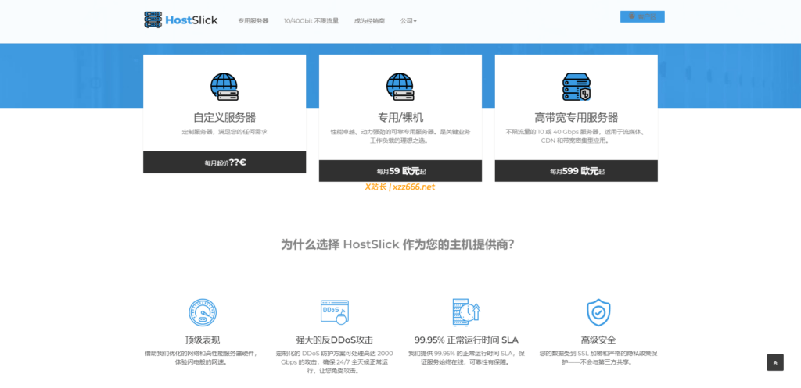Click the description starting 性能卓越、动力强劲
The width and height of the screenshot is (801, 388).
[400, 136]
